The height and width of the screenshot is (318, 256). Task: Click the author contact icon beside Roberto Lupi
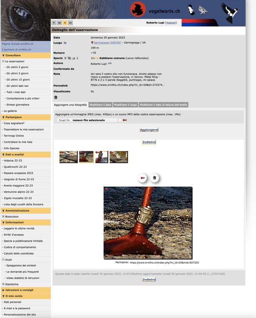110,63
